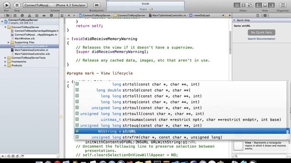The width and height of the screenshot is (291, 163).
Task: Select ConnectToMysql...rAppDelegate.m file
Action: pyautogui.click(x=34, y=35)
